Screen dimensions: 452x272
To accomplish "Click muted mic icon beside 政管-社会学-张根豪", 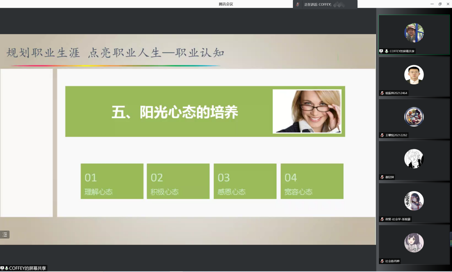I will pyautogui.click(x=382, y=219).
